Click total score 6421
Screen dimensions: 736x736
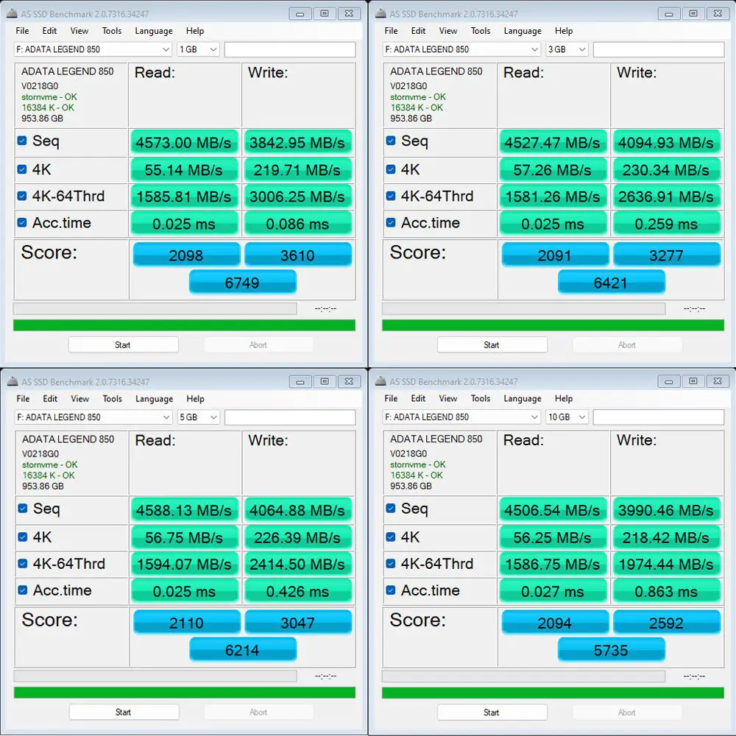611,282
